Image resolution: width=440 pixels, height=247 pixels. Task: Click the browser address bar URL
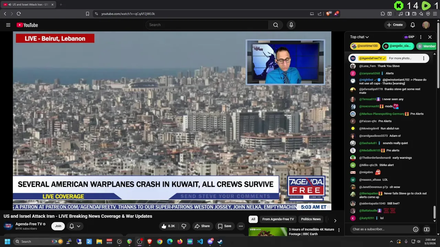128,14
